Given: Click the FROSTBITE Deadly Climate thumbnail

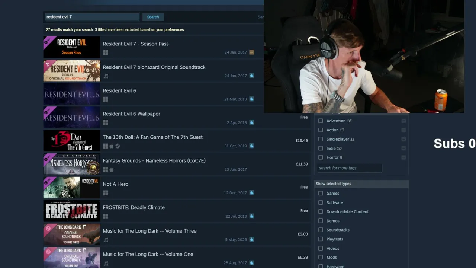Looking at the screenshot, I should tap(72, 211).
